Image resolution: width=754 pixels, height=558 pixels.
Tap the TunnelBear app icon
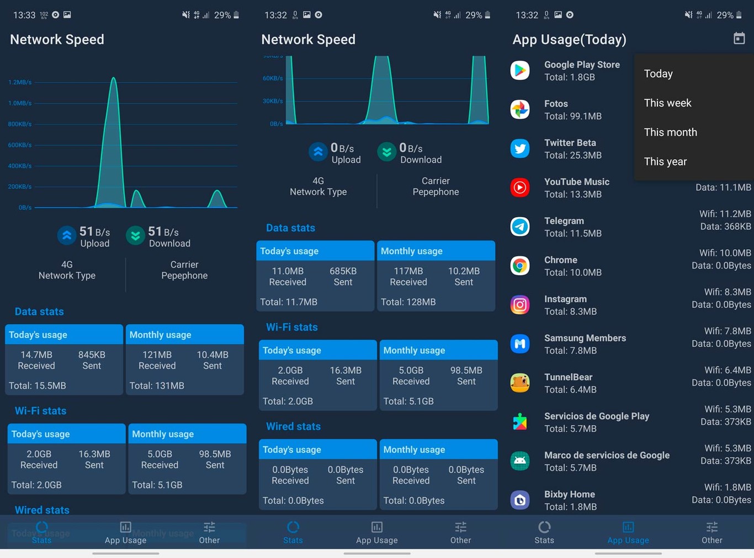[519, 383]
